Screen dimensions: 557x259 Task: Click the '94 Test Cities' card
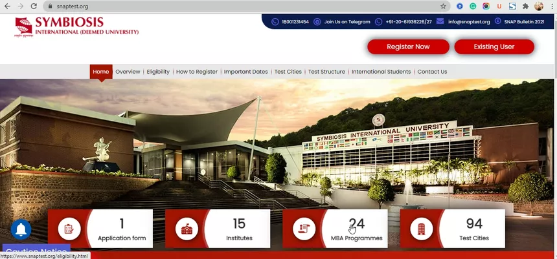[453, 229]
